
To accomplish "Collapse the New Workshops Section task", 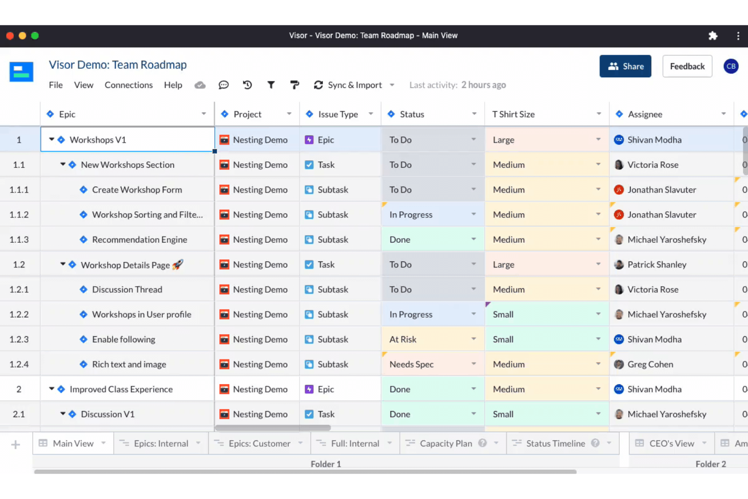I will [63, 164].
